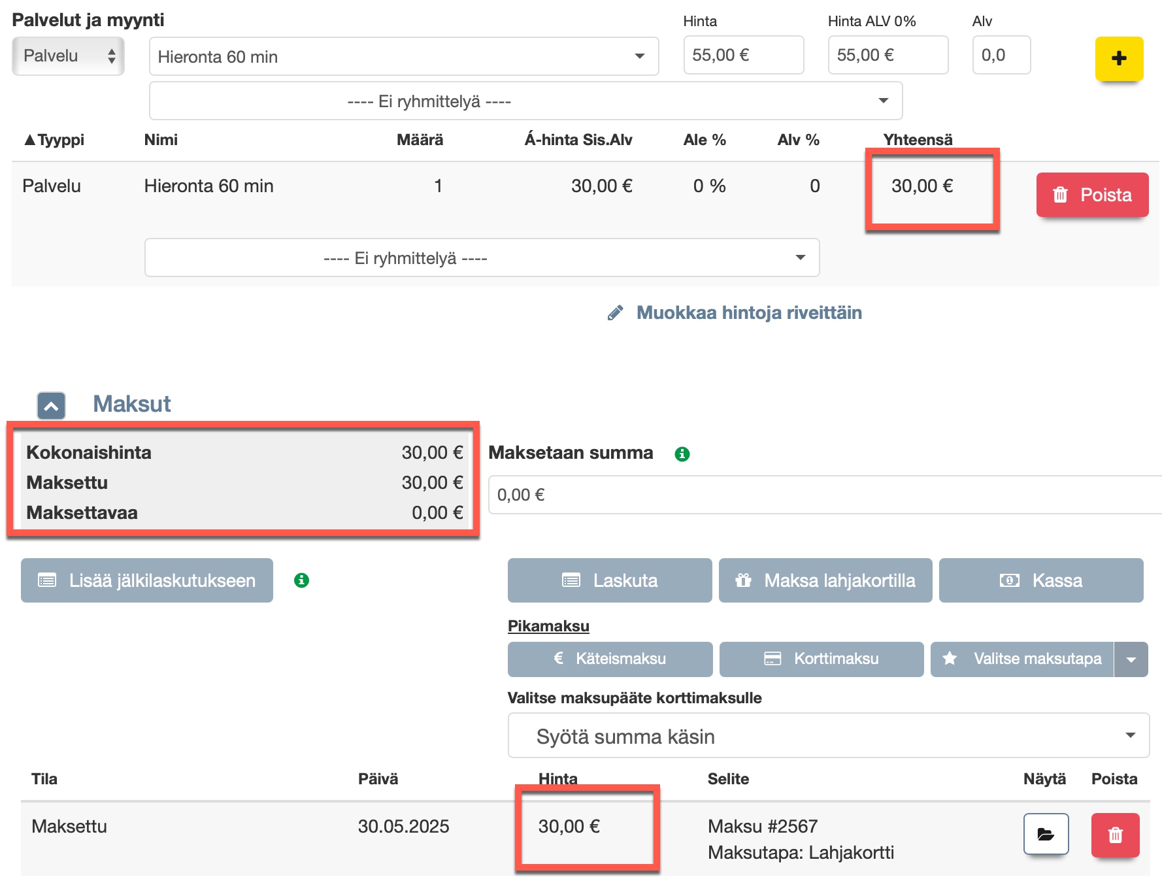Open Syötä summa käsin terminal dropdown
The height and width of the screenshot is (881, 1162).
(x=828, y=736)
